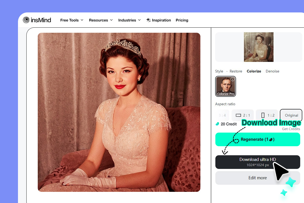Click the Aspect ratio label
This screenshot has height=203, width=304.
click(x=225, y=104)
